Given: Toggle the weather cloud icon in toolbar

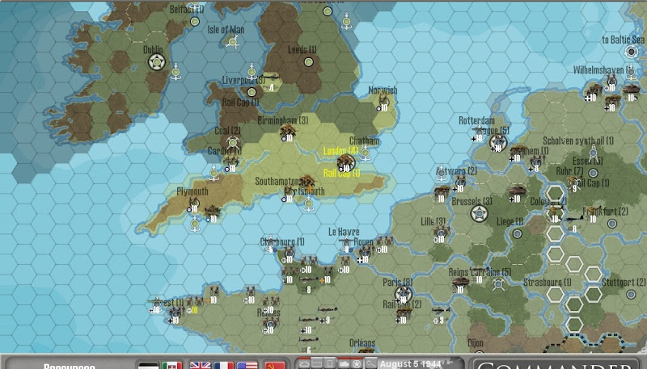Looking at the screenshot, I should pos(304,363).
